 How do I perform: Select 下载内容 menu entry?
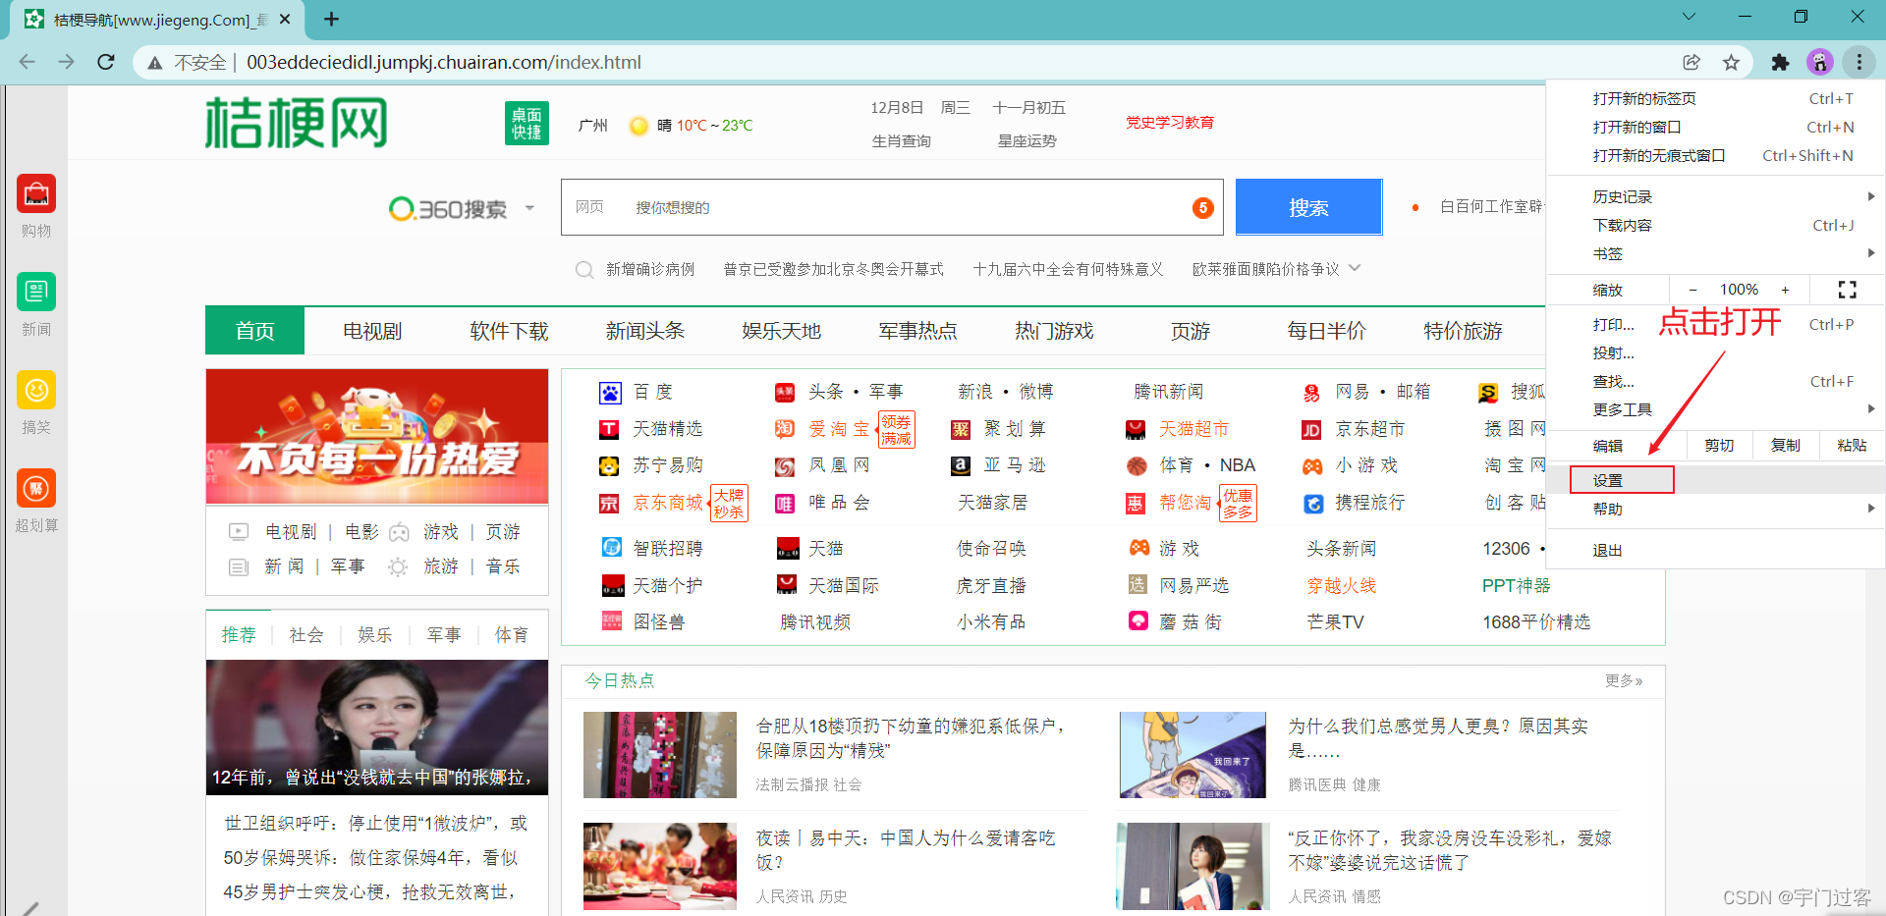pyautogui.click(x=1715, y=225)
